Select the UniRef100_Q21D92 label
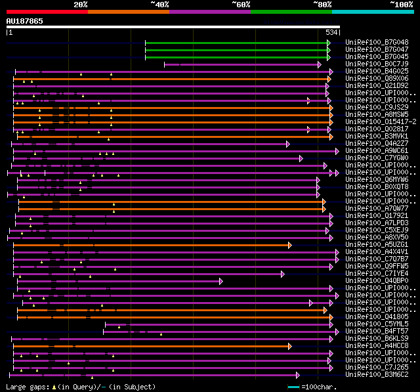The image size is (420, 392). tap(377, 86)
